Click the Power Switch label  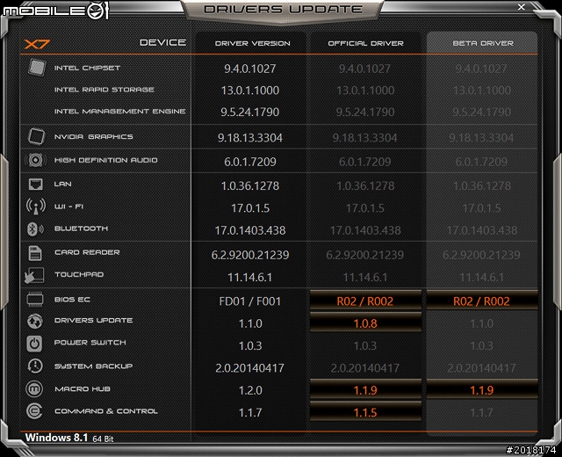click(x=90, y=343)
